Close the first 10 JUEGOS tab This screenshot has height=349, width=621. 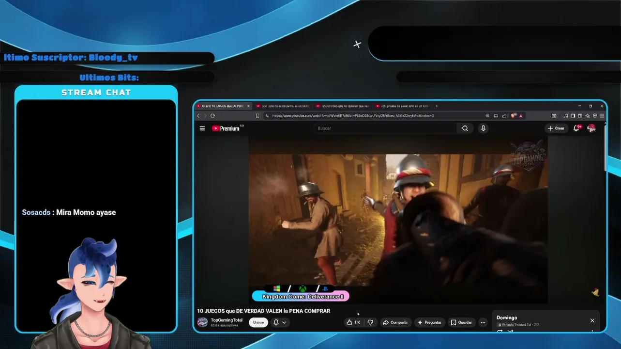tap(248, 106)
